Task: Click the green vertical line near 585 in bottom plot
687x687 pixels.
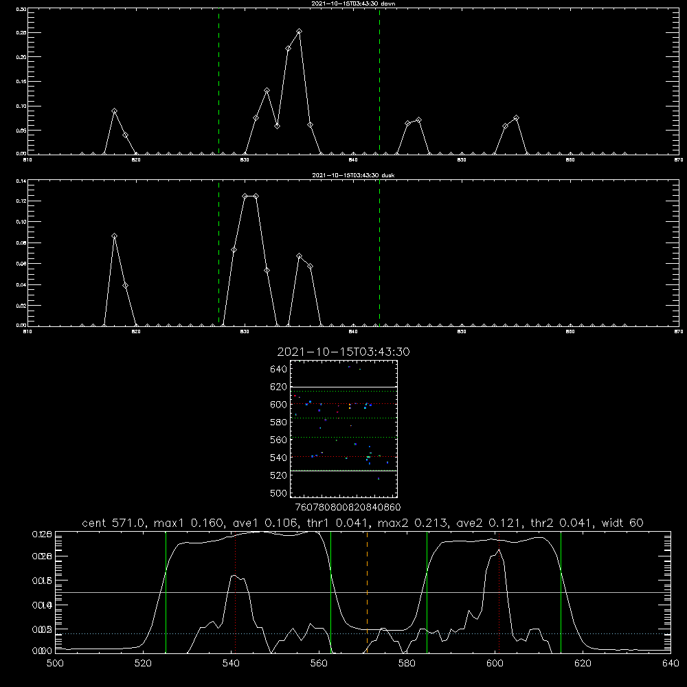Action: coord(427,592)
